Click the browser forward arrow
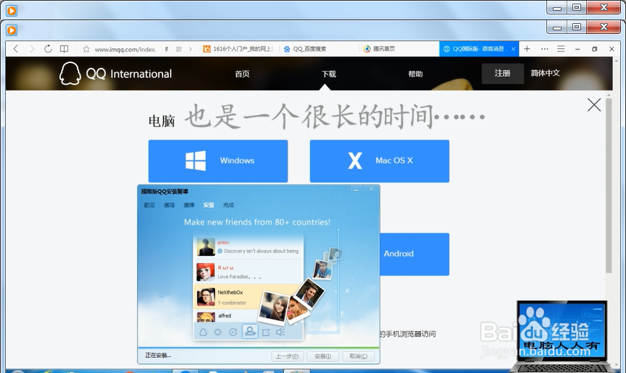This screenshot has width=626, height=373. 32,48
